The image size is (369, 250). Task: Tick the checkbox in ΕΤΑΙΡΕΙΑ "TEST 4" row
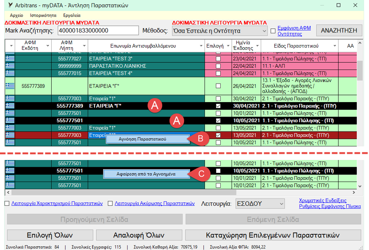[218, 73]
